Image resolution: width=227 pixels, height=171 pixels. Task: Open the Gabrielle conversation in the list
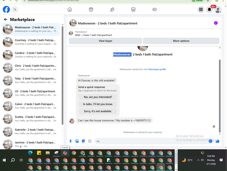click(30, 131)
